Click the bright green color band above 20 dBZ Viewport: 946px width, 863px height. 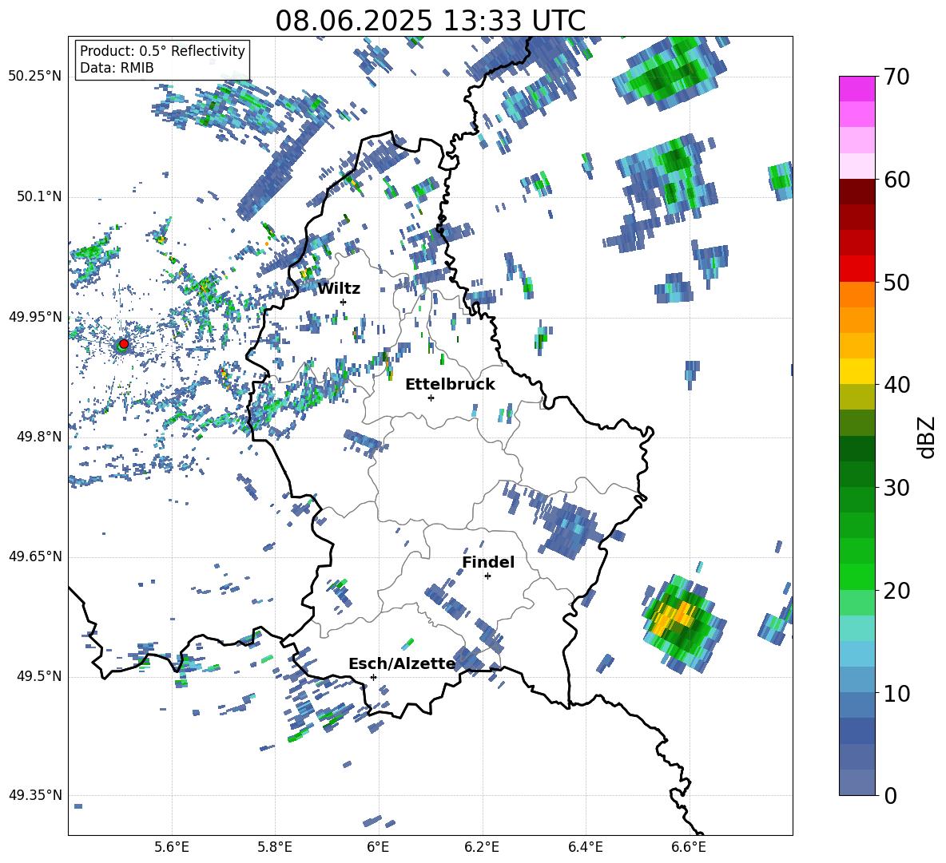click(857, 576)
